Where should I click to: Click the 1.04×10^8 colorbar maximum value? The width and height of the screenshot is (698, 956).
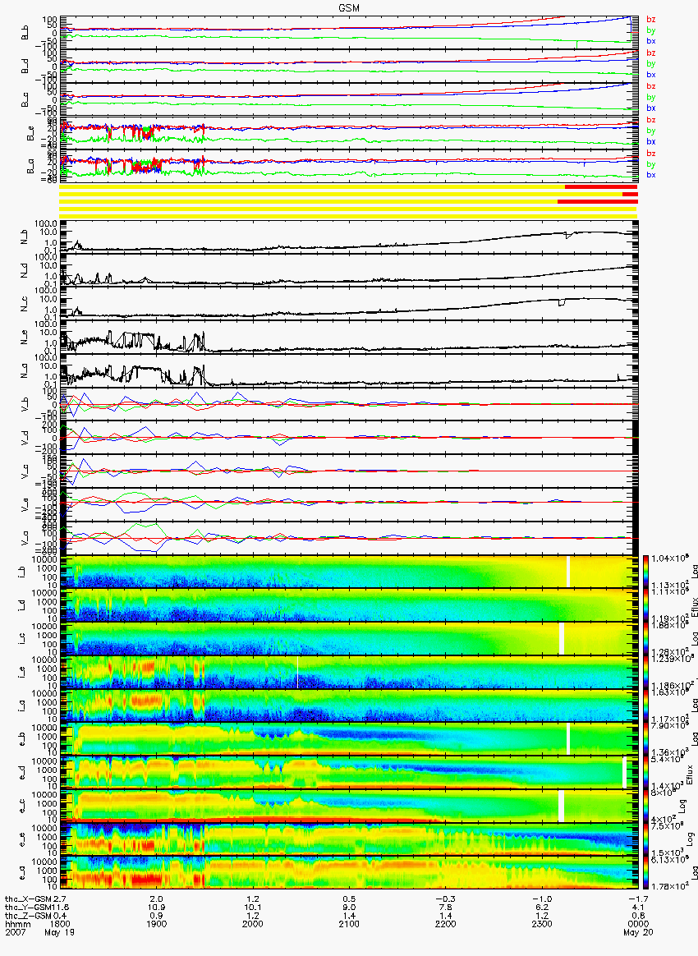pyautogui.click(x=671, y=559)
